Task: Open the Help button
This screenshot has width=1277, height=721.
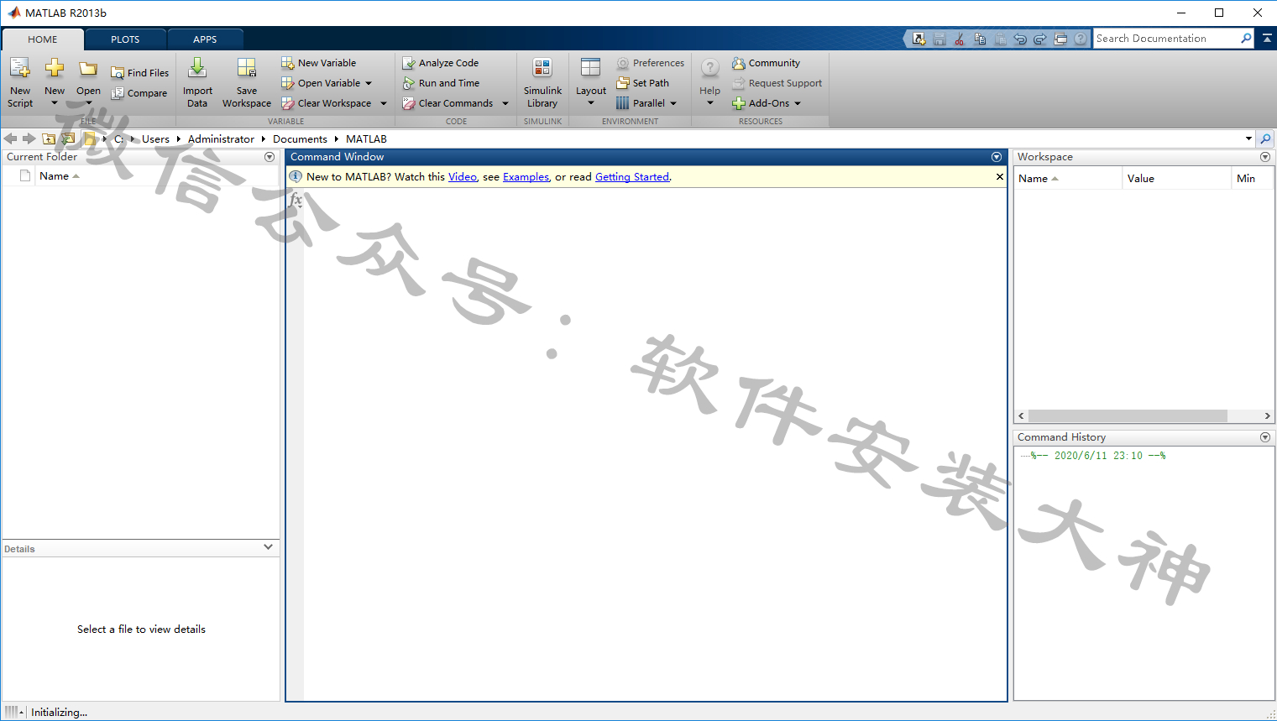Action: pyautogui.click(x=709, y=82)
